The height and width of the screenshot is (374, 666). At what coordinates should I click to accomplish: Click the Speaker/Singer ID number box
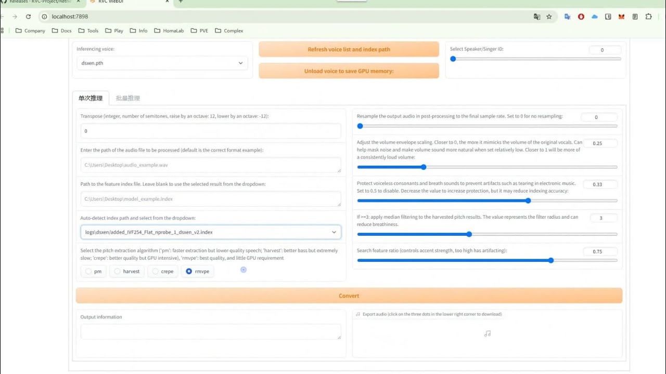[605, 50]
